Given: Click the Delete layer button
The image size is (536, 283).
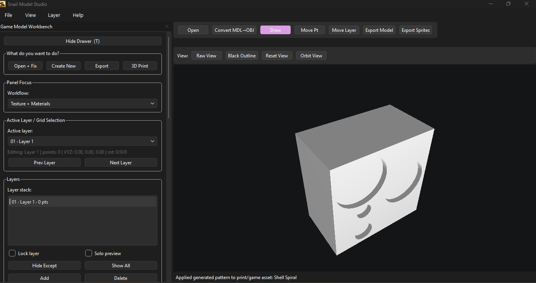Looking at the screenshot, I should coord(121,278).
